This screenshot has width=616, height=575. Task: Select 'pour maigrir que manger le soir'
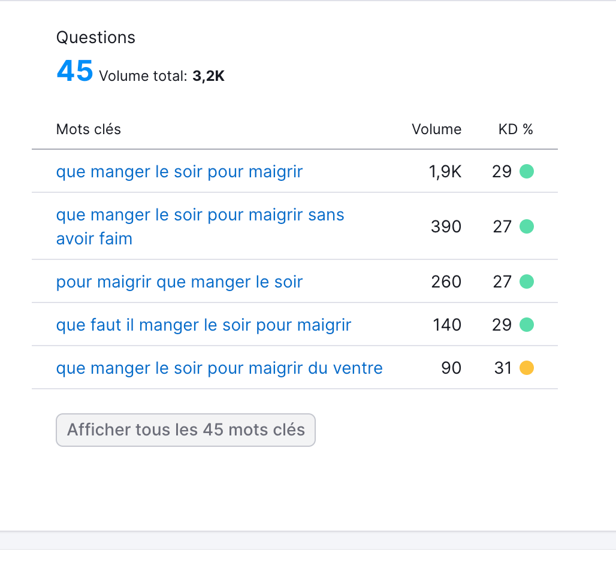pyautogui.click(x=179, y=282)
